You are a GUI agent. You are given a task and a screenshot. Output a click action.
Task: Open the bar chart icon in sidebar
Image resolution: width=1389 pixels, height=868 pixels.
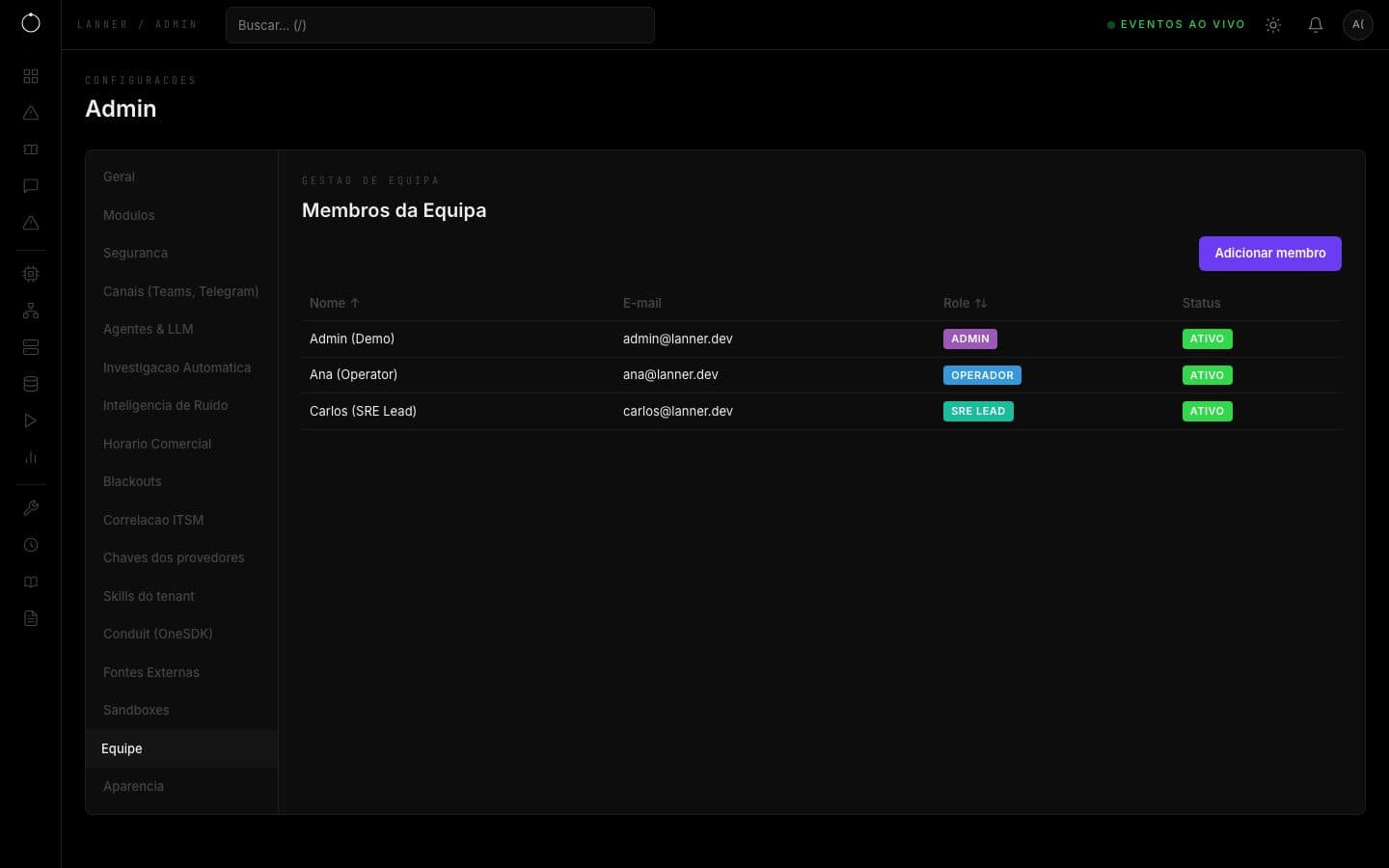pyautogui.click(x=31, y=457)
